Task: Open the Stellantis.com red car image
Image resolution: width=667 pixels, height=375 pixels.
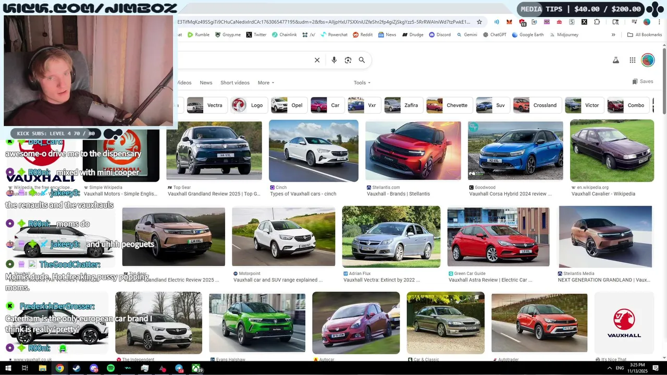Action: pos(413,151)
